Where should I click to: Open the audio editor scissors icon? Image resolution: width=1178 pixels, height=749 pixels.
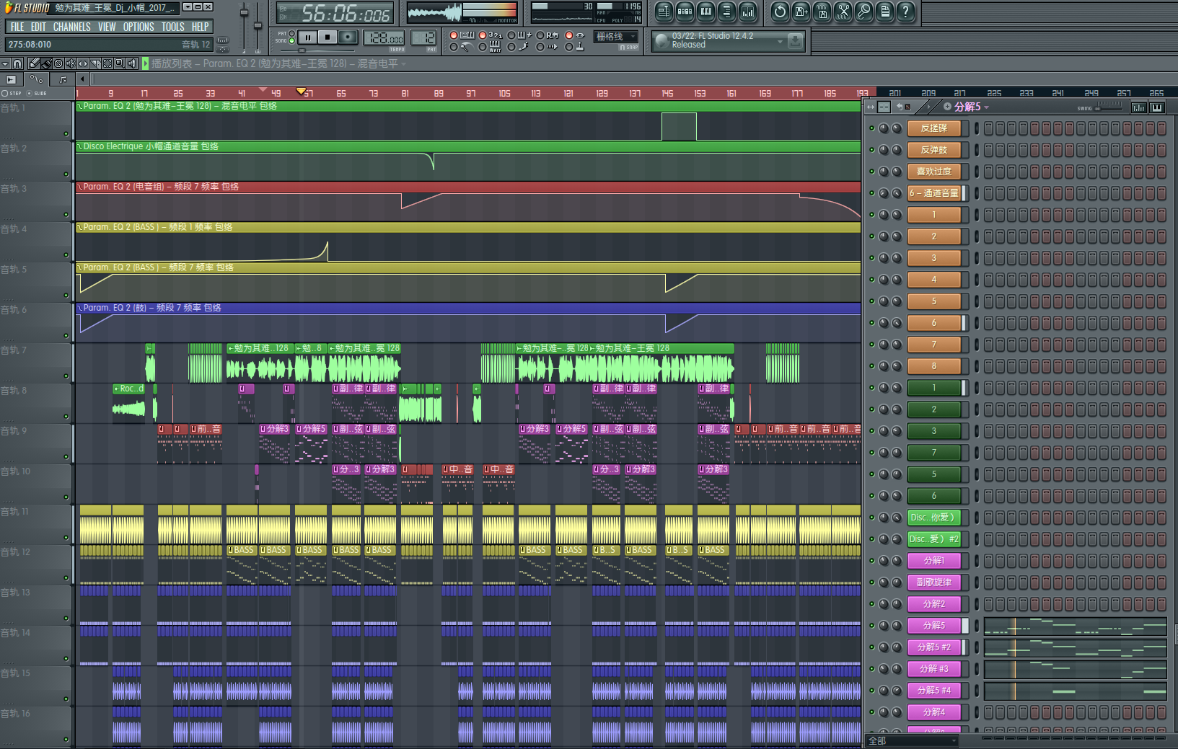click(x=843, y=12)
